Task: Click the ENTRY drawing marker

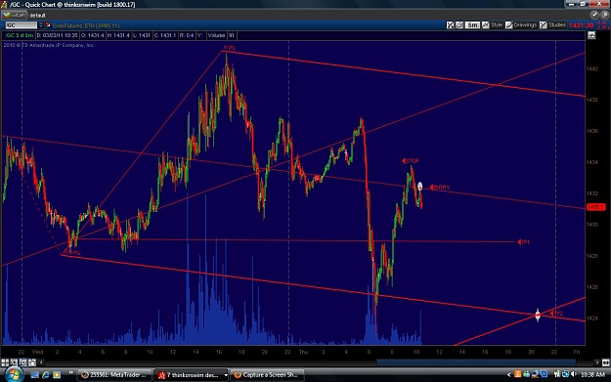Action: pos(440,188)
